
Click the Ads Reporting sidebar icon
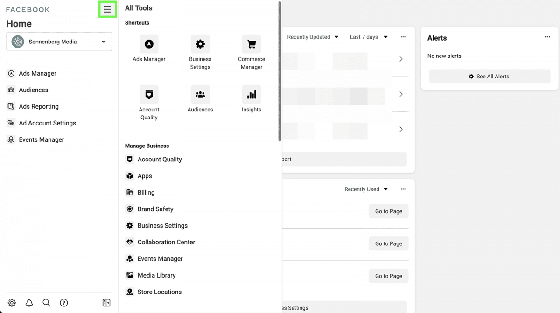tap(11, 106)
